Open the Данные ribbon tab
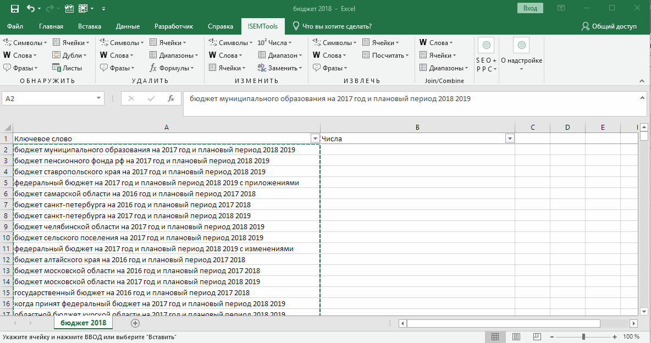This screenshot has height=343, width=651. pos(127,26)
